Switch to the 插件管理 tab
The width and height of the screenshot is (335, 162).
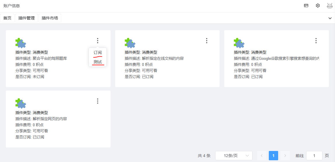[27, 18]
